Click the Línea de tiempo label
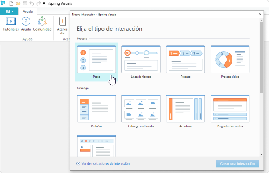This screenshot has height=173, width=269. pos(141,77)
